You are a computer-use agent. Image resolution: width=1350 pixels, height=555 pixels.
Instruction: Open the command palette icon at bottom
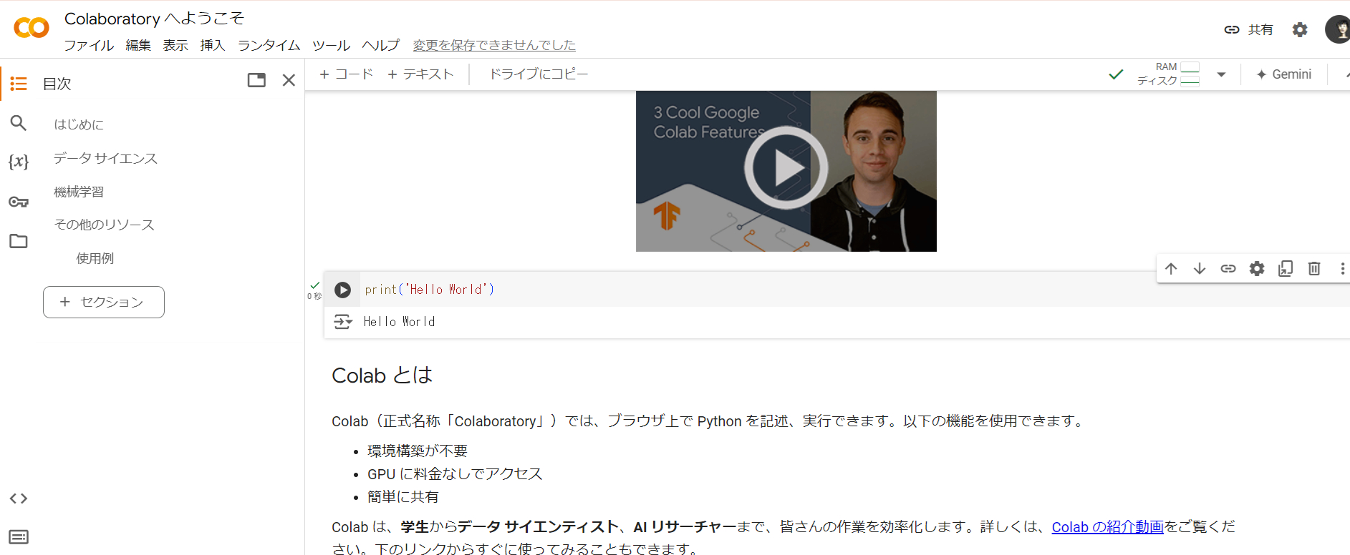pyautogui.click(x=19, y=537)
